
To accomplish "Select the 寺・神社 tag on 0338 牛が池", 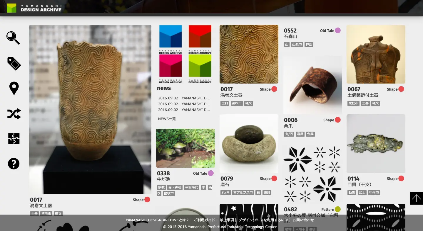I will point(175,187).
